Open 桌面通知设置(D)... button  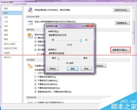121,50
